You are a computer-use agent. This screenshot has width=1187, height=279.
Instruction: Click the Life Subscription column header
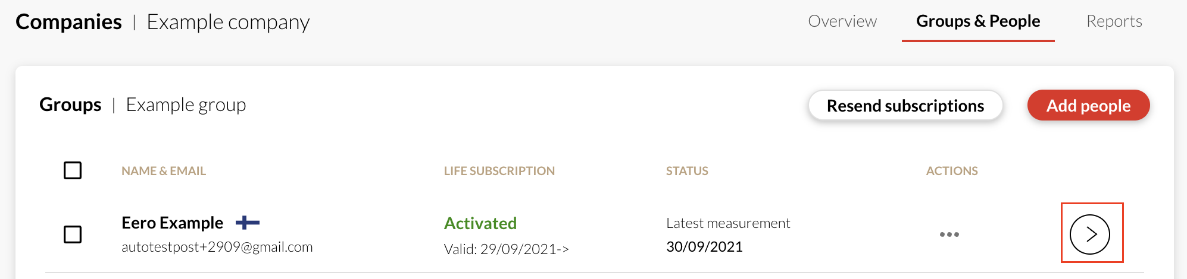tap(499, 171)
